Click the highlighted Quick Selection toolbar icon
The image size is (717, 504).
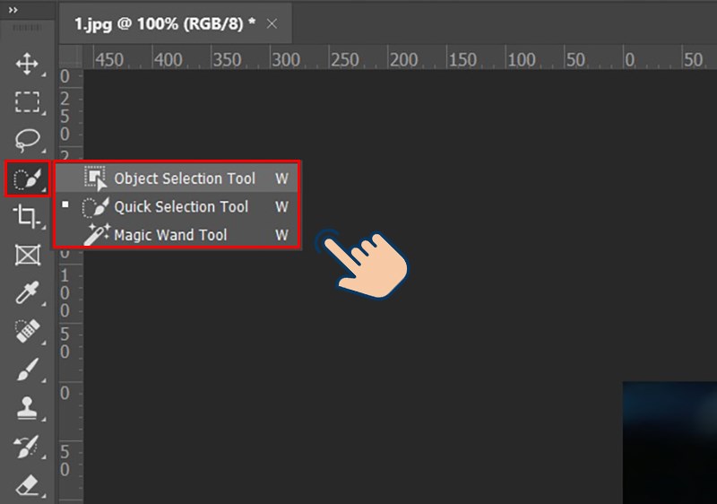coord(28,179)
